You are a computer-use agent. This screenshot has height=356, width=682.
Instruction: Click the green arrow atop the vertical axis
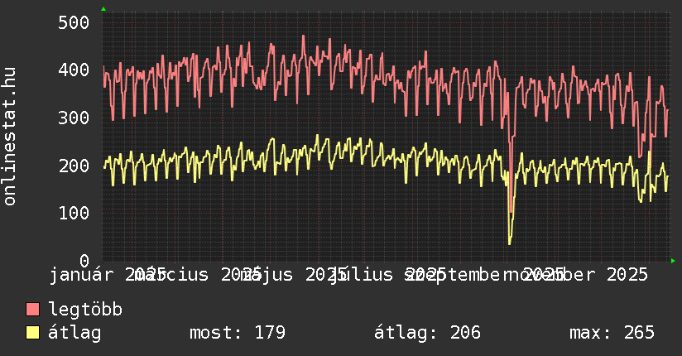[x=103, y=9]
